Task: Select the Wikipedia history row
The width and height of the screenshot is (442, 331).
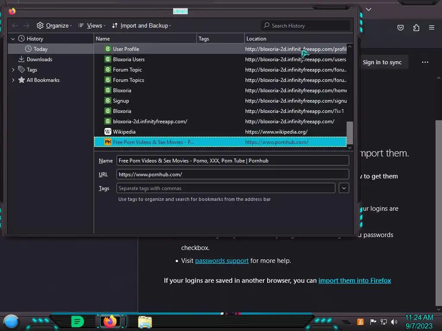Action: click(x=220, y=132)
